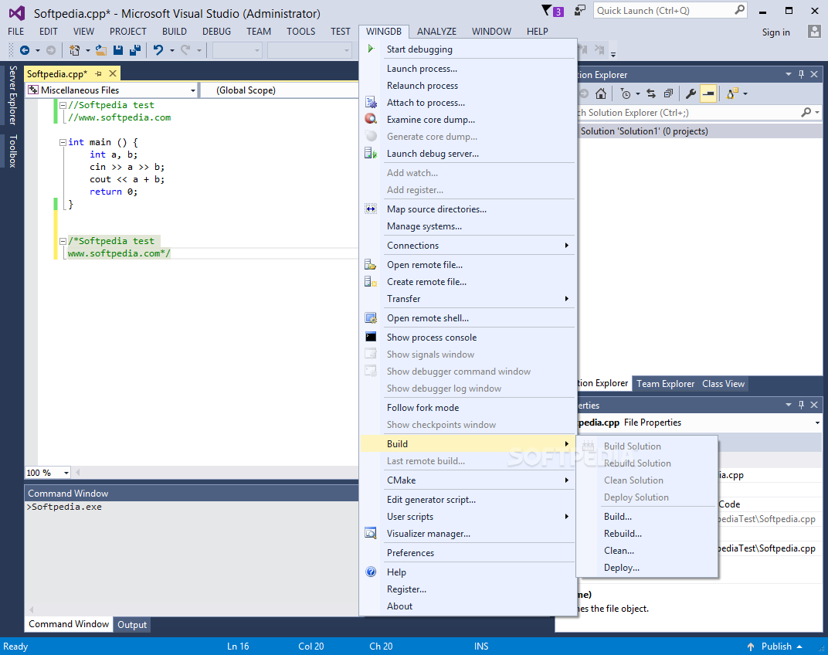This screenshot has width=828, height=655.
Task: Click the Create remote file icon
Action: click(371, 282)
